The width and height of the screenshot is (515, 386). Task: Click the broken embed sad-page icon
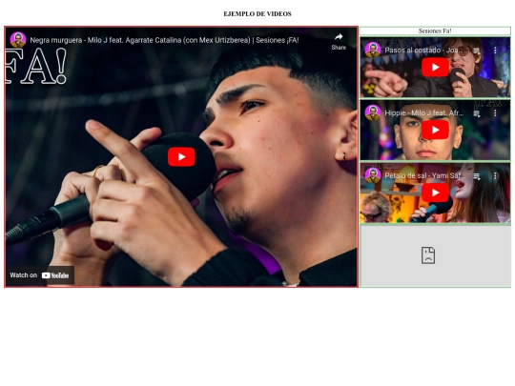[x=428, y=255]
